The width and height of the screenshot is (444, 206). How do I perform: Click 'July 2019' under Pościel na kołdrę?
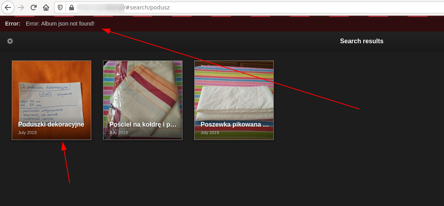[118, 132]
